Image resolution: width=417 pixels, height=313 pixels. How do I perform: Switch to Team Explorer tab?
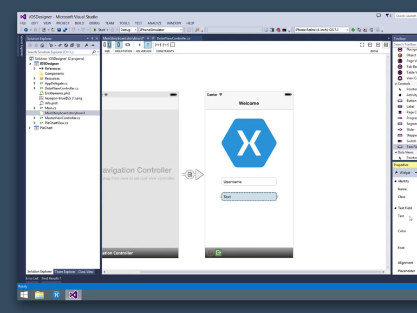click(65, 272)
